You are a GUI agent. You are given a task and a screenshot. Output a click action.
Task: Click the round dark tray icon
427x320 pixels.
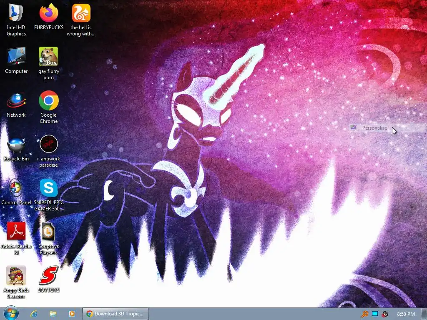click(x=385, y=314)
